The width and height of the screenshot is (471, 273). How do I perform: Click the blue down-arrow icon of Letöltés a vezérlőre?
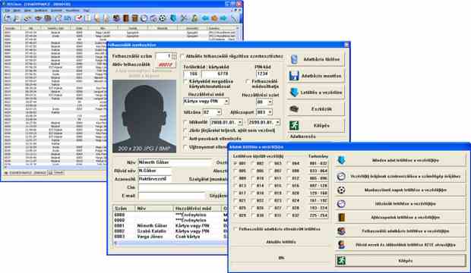295,93
